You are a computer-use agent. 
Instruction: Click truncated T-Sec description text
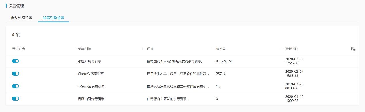[178, 86]
